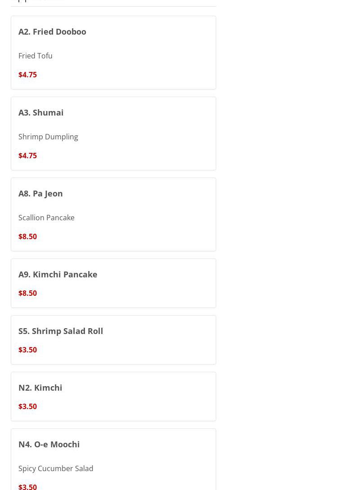Click the Shrimp Dumpling description

48,137
